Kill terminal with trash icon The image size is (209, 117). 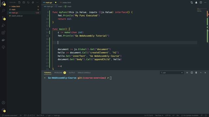point(196,72)
